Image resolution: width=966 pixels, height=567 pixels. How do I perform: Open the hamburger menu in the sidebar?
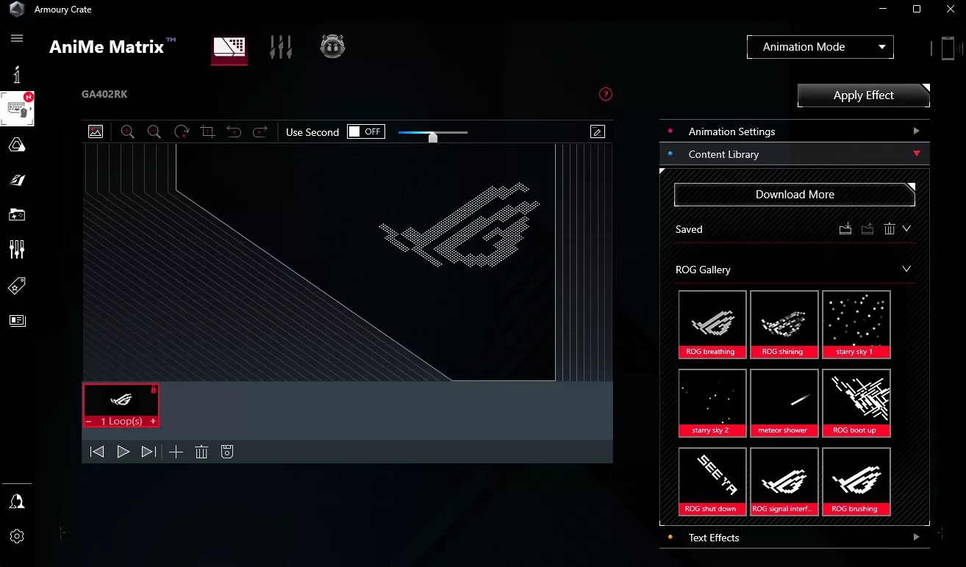tap(17, 38)
